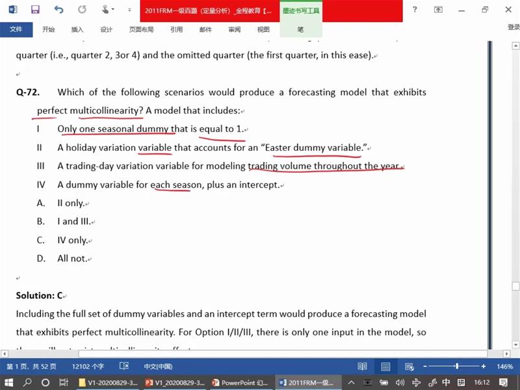
Task: Undo the last action
Action: coord(58,9)
